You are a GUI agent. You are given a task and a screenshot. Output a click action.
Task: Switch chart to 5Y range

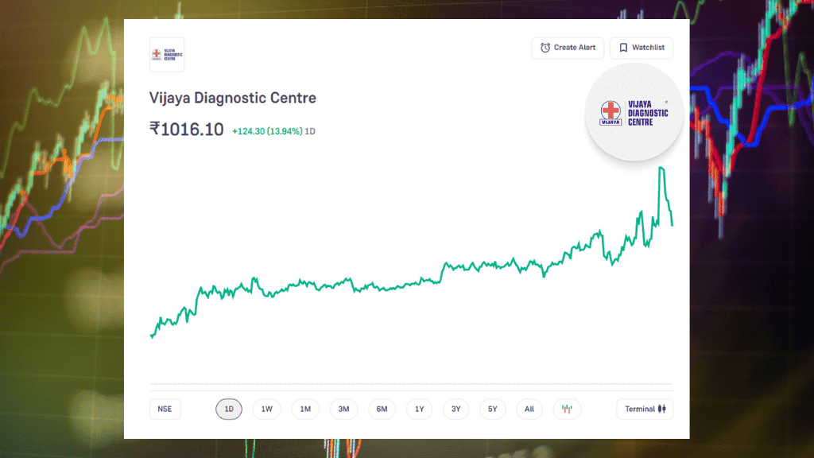(x=493, y=409)
